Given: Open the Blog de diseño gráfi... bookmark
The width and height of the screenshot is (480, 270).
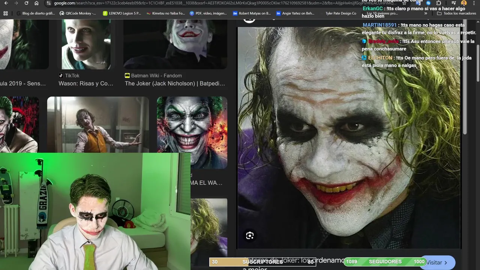Looking at the screenshot, I should point(36,13).
